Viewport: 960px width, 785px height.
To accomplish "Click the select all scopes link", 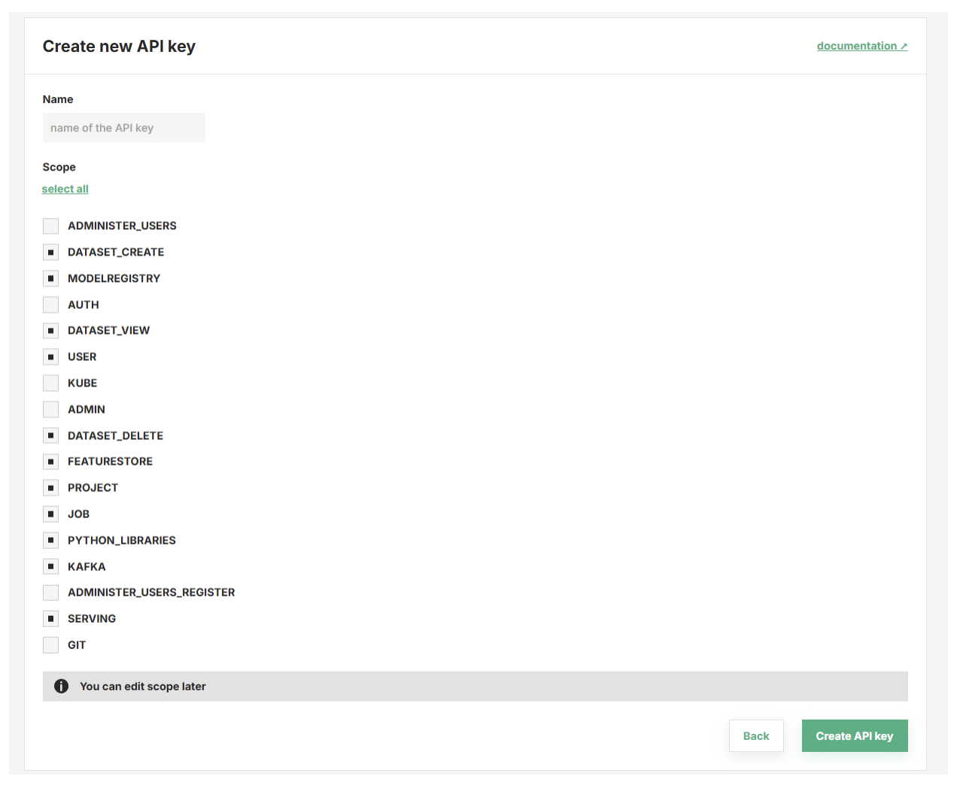I will pyautogui.click(x=65, y=189).
